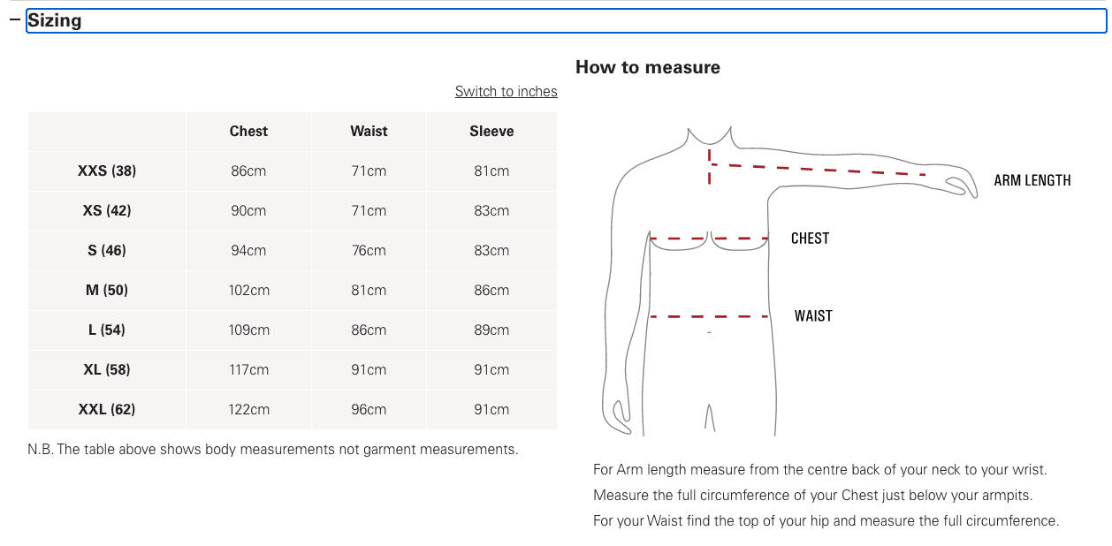
Task: Click the 96cm waist measurement cell
Action: pos(369,410)
